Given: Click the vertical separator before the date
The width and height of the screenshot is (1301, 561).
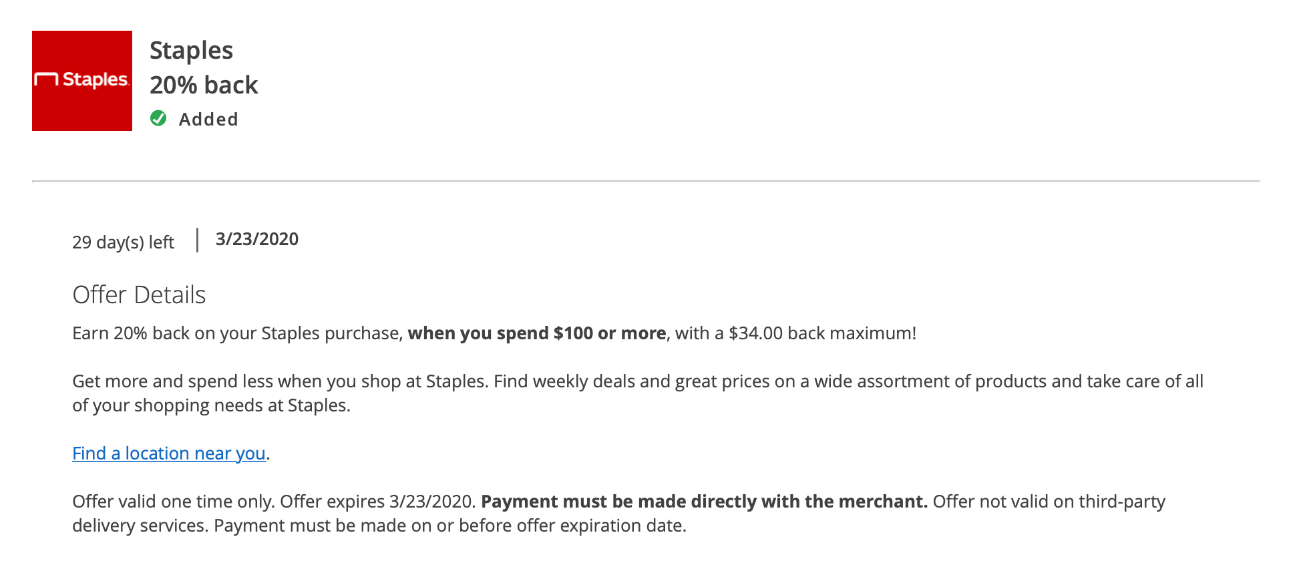Looking at the screenshot, I should tap(198, 240).
